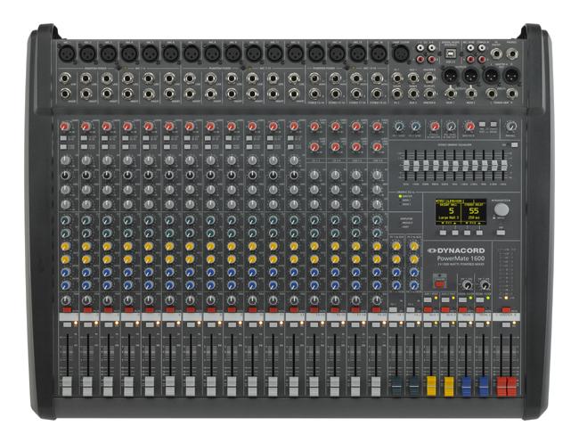
Task: Click the first blue knob on channel 1
Action: [x=65, y=273]
